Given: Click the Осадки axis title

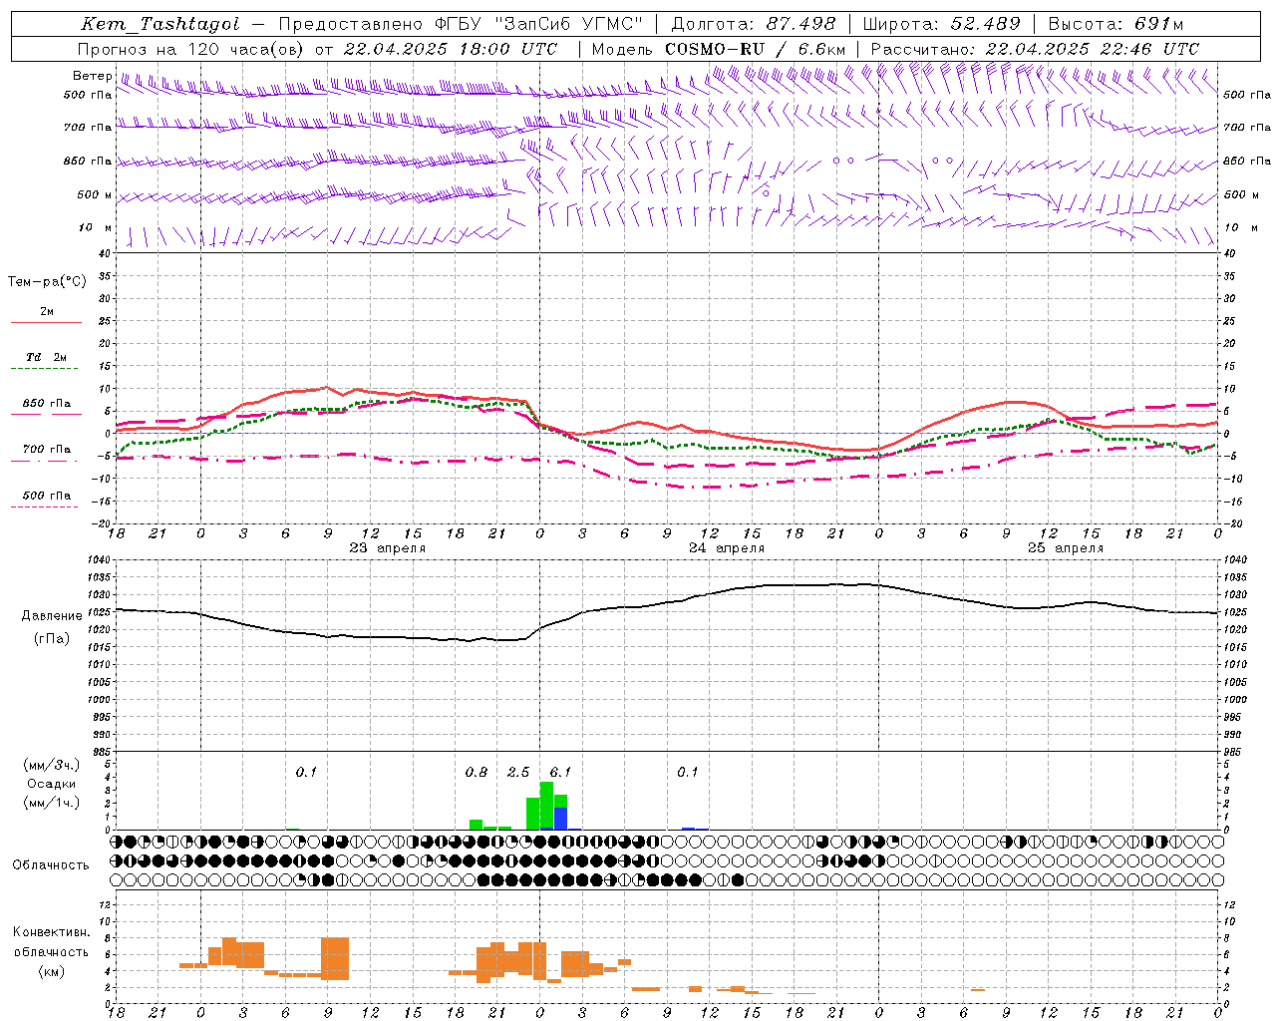Looking at the screenshot, I should 51,784.
